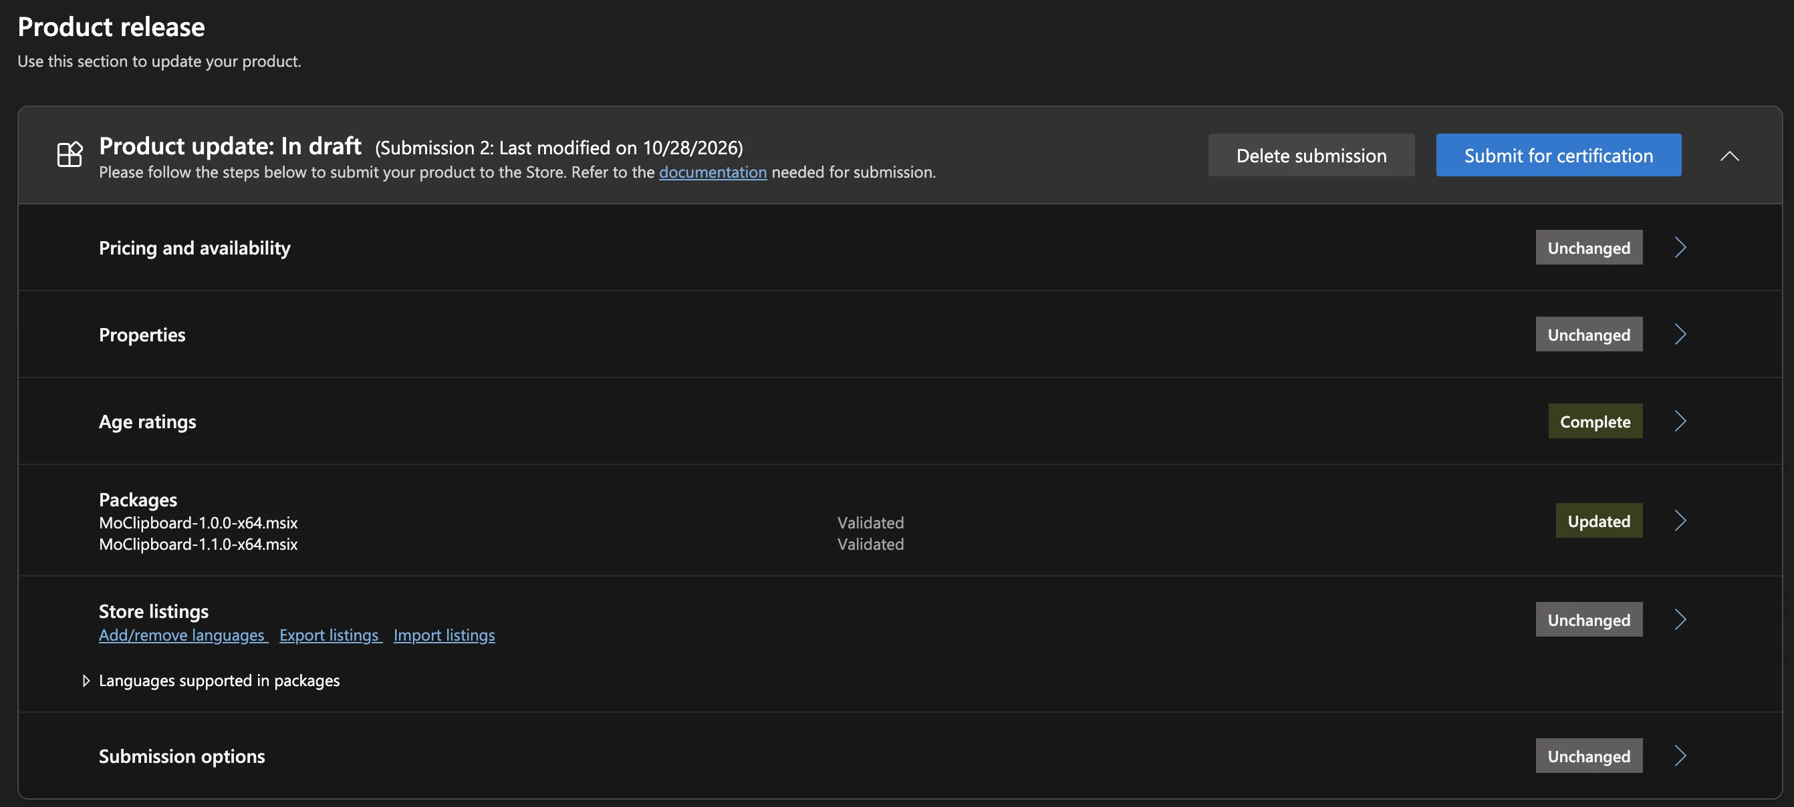
Task: Select MoClipboard-1.0.0-x64.msix package name
Action: coord(199,523)
